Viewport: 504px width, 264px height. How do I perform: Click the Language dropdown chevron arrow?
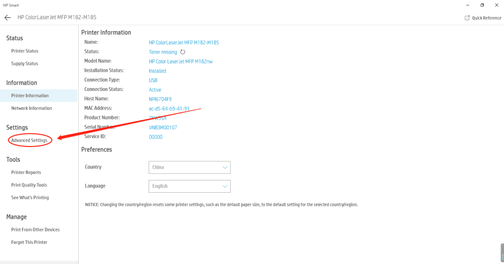(x=225, y=186)
